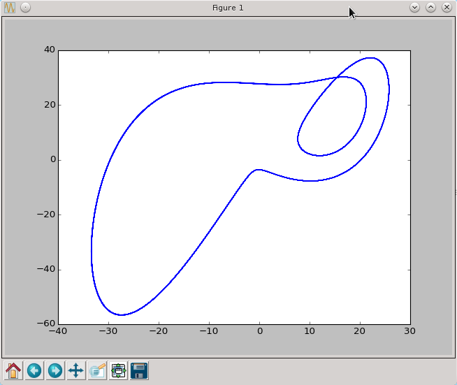Click the empty gray area right of toolbar
Screen dimensions: 457x385
click(x=300, y=370)
